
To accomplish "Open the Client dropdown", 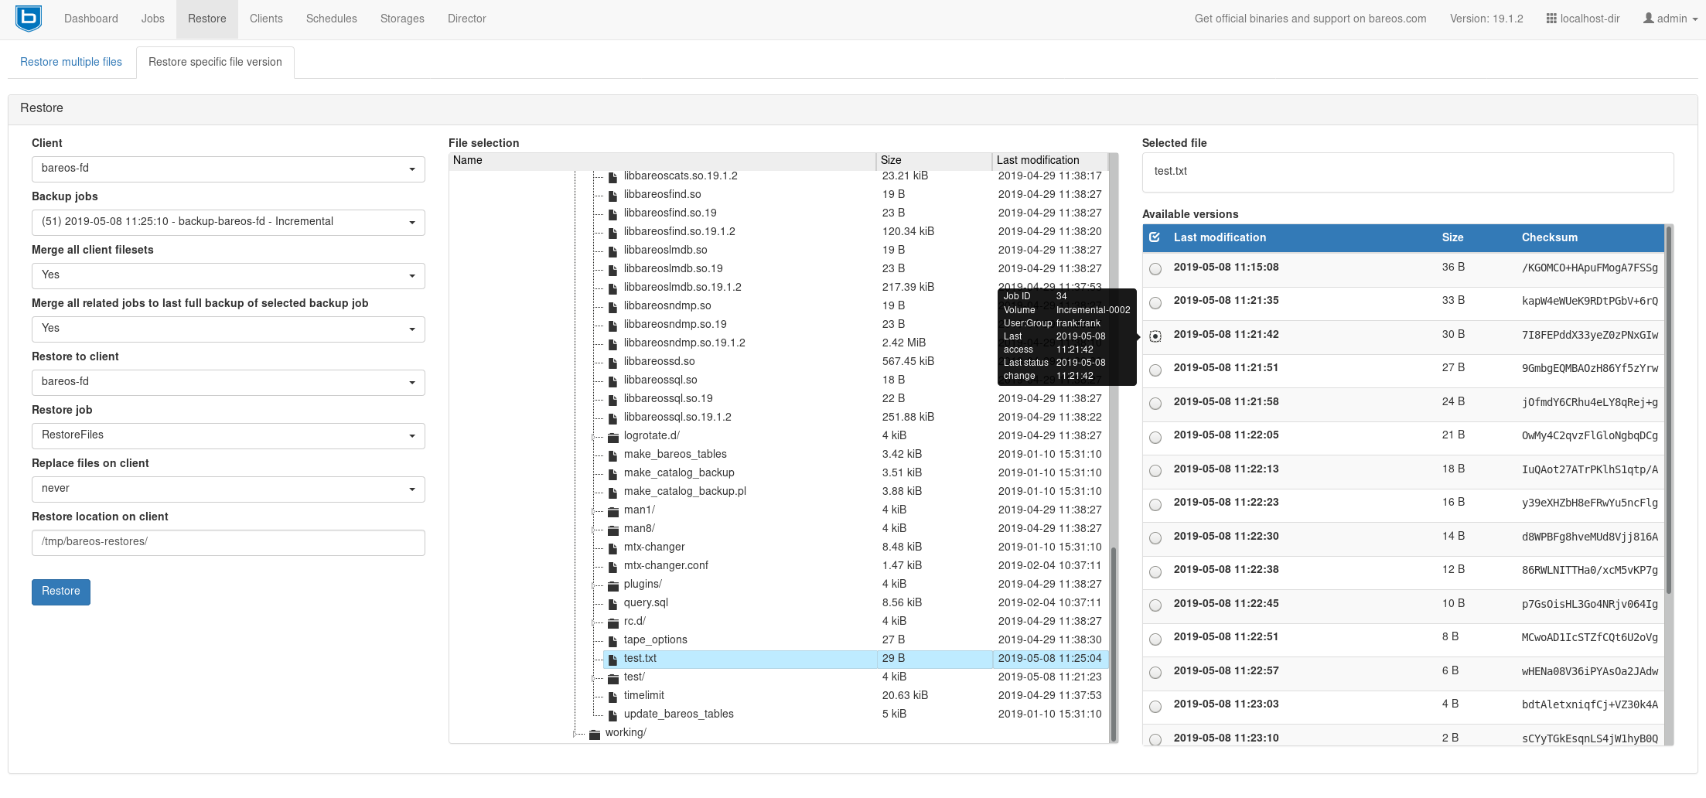I will click(x=227, y=169).
